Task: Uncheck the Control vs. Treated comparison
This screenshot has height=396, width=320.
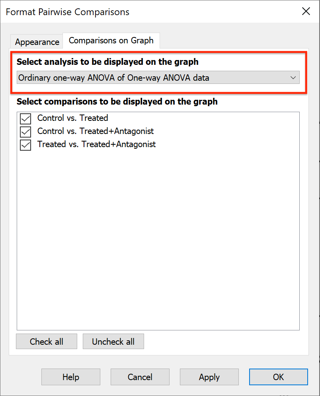Action: pos(25,118)
